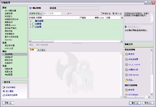Click the test list horizontal scrollbar thumb
156x107 pixels.
43,41
